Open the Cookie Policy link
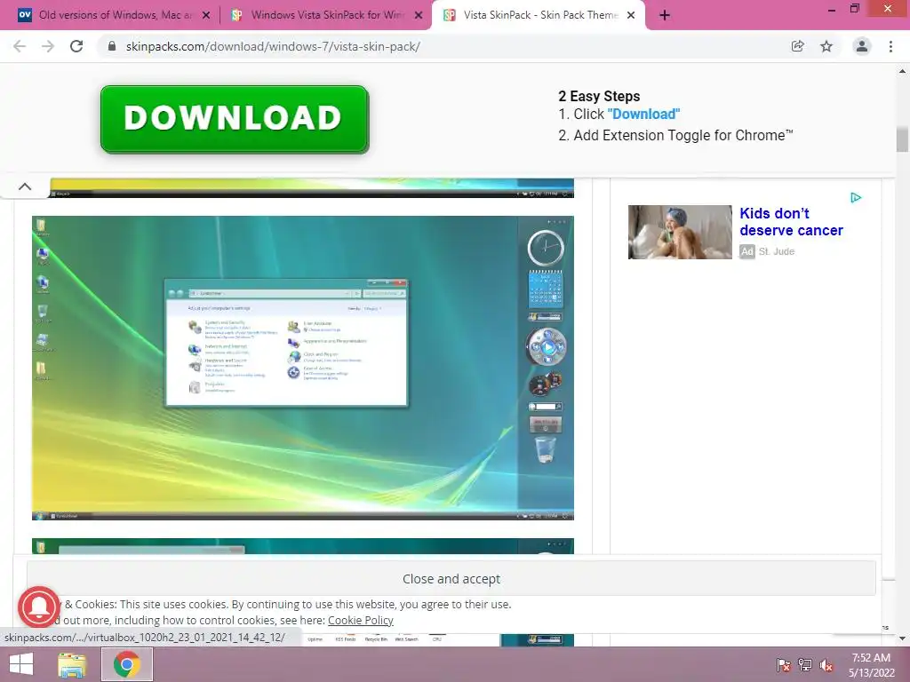Viewport: 910px width, 682px height. 361,620
